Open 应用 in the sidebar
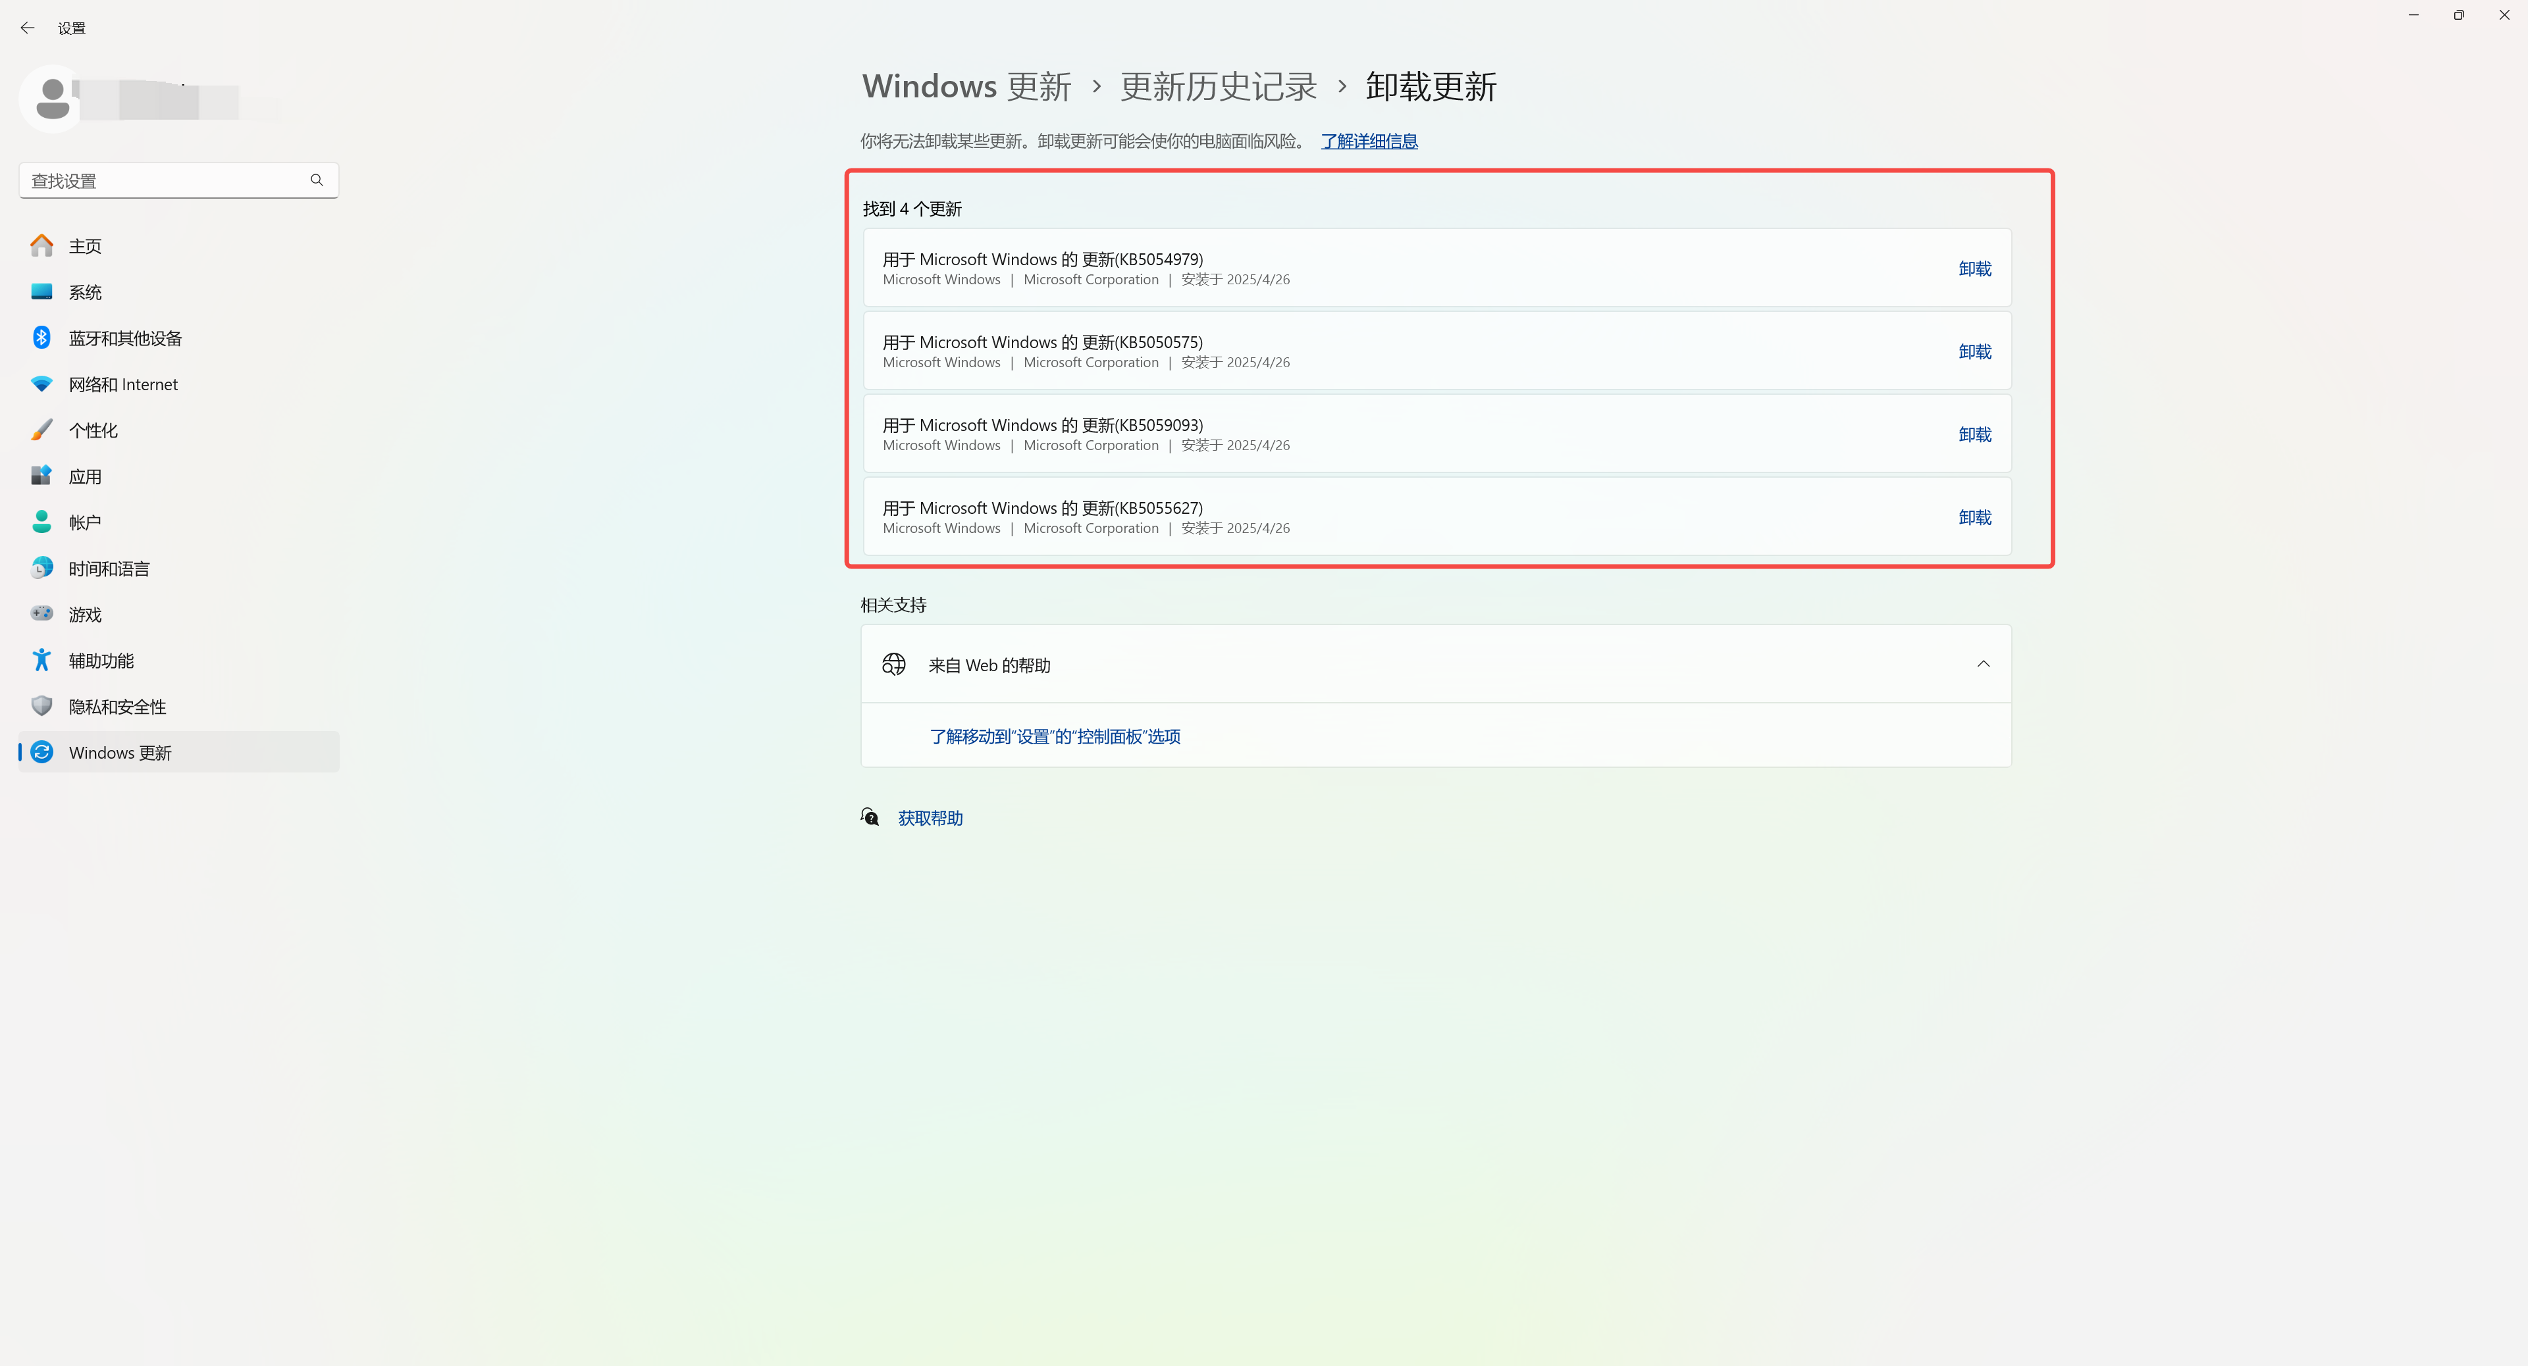 (x=84, y=476)
